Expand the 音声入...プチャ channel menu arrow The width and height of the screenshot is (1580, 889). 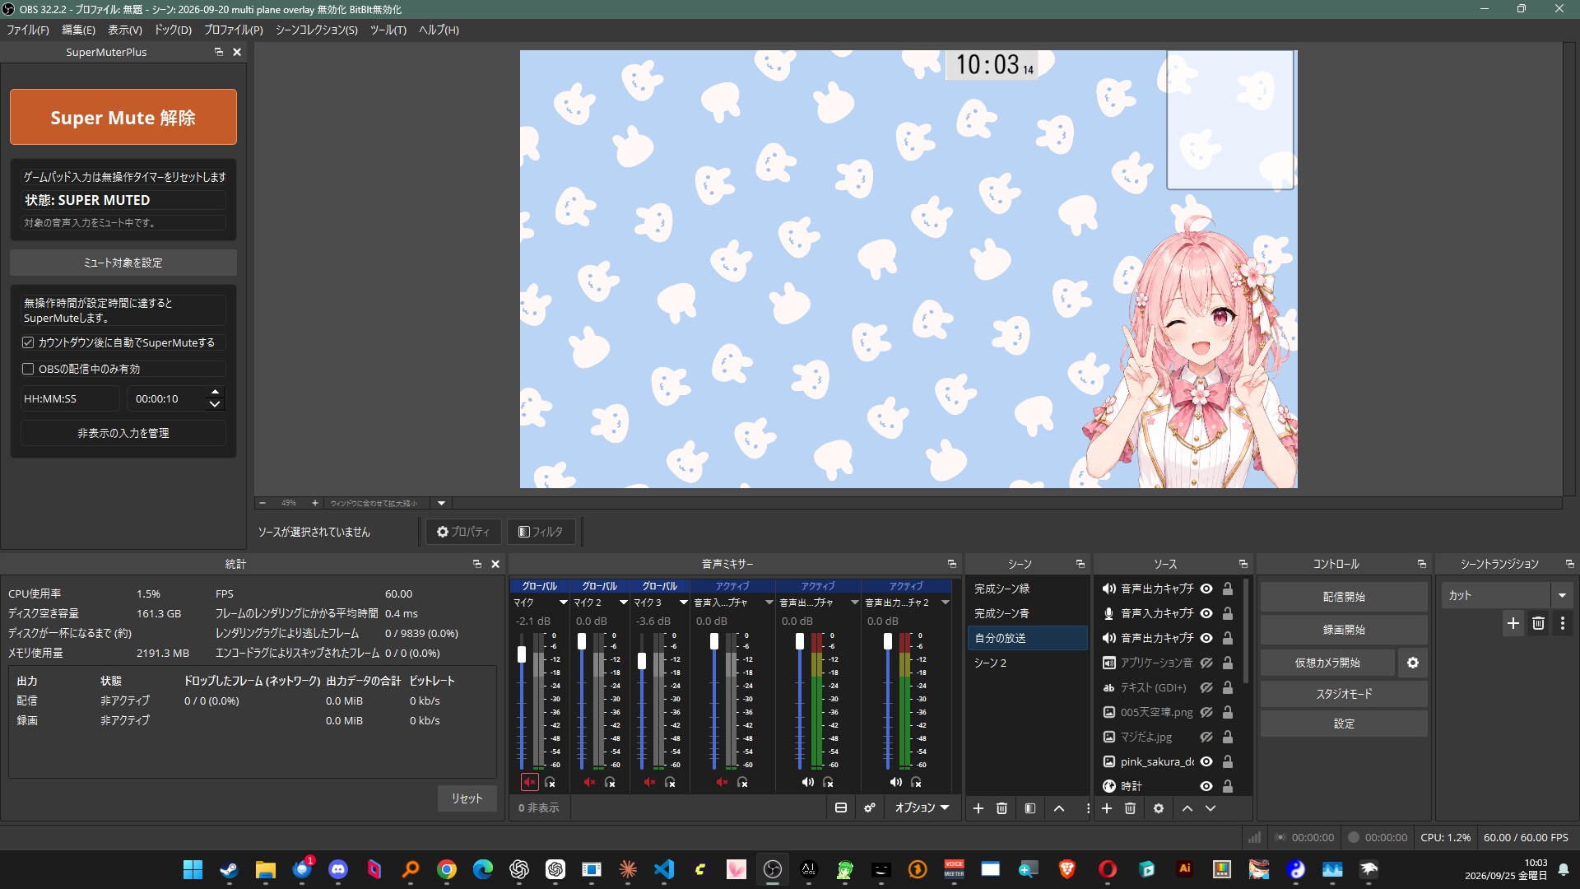tap(769, 603)
